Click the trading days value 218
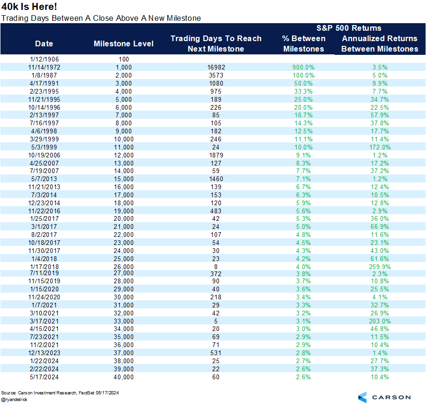The image size is (426, 410). pos(216,297)
